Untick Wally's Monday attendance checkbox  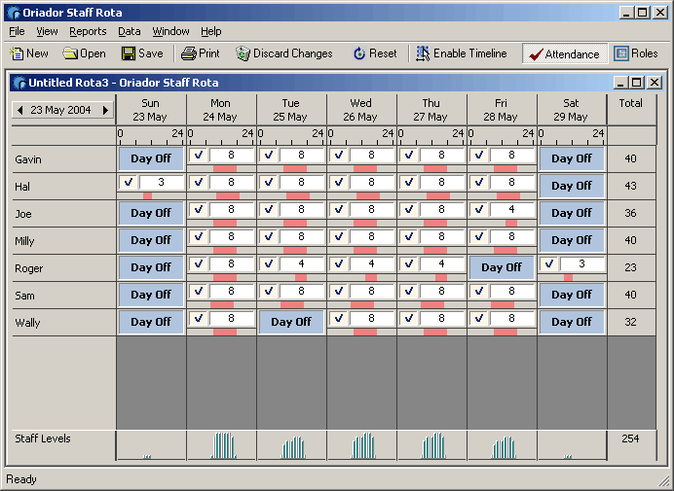199,319
